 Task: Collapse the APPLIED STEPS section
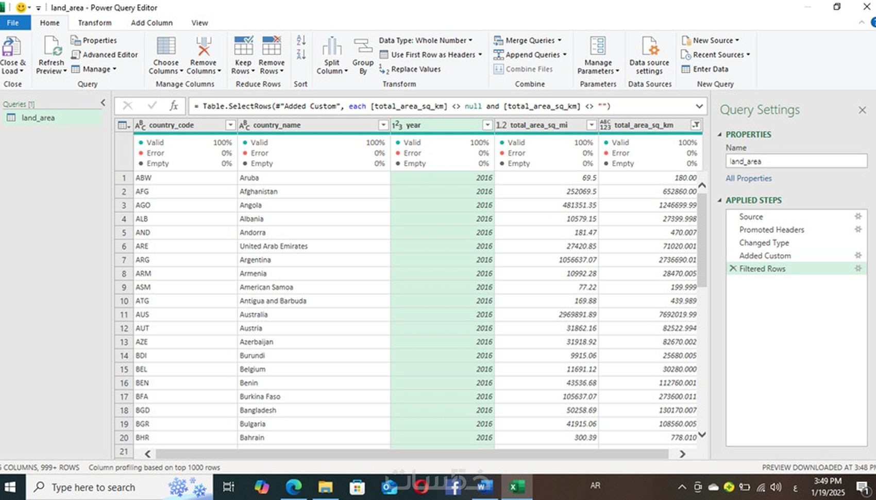point(720,200)
